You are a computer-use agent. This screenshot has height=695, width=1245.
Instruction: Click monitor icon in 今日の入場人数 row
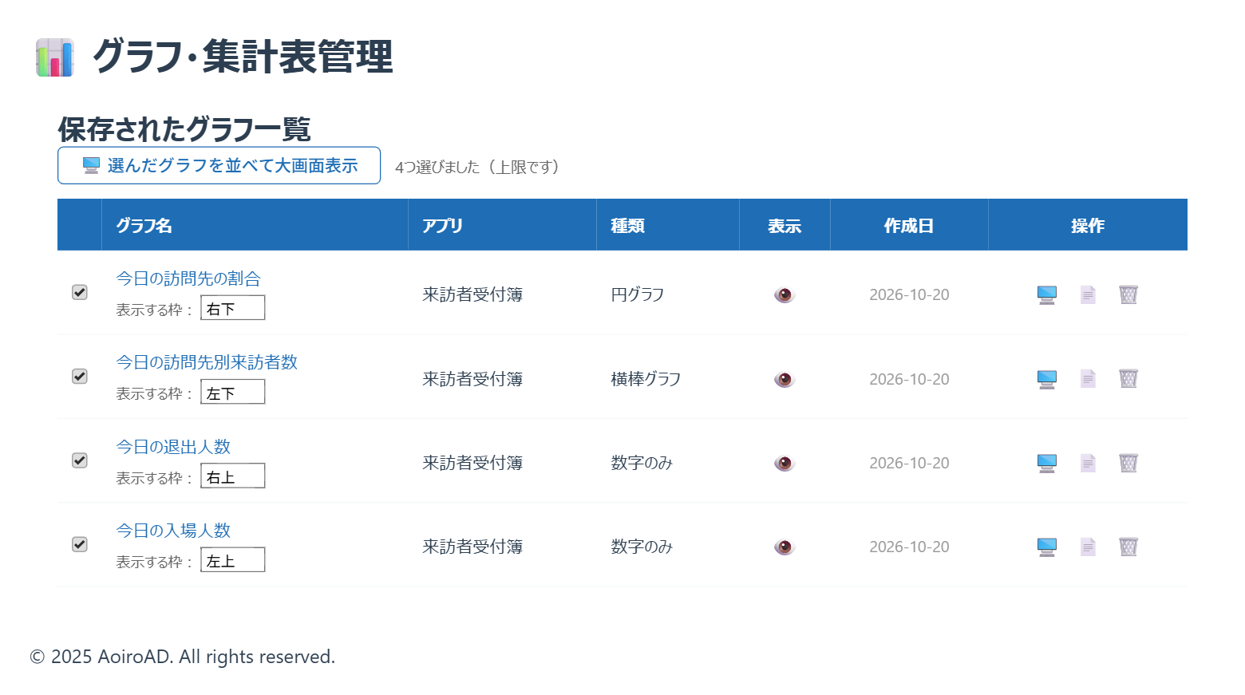pos(1047,547)
